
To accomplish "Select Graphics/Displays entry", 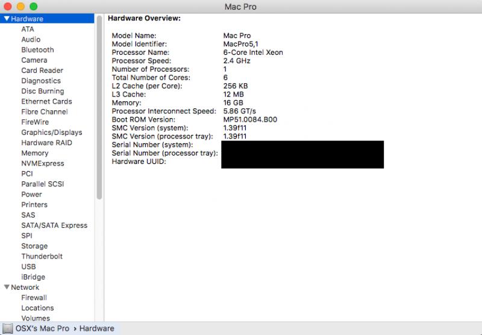I will (52, 133).
